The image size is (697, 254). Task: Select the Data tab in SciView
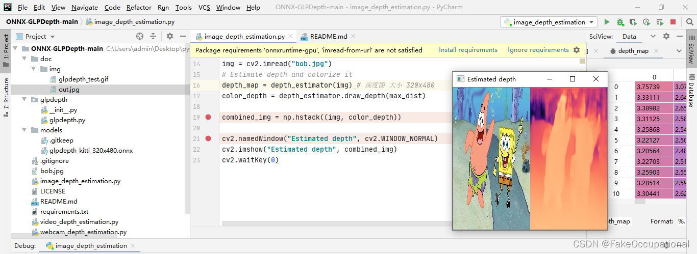tap(629, 37)
